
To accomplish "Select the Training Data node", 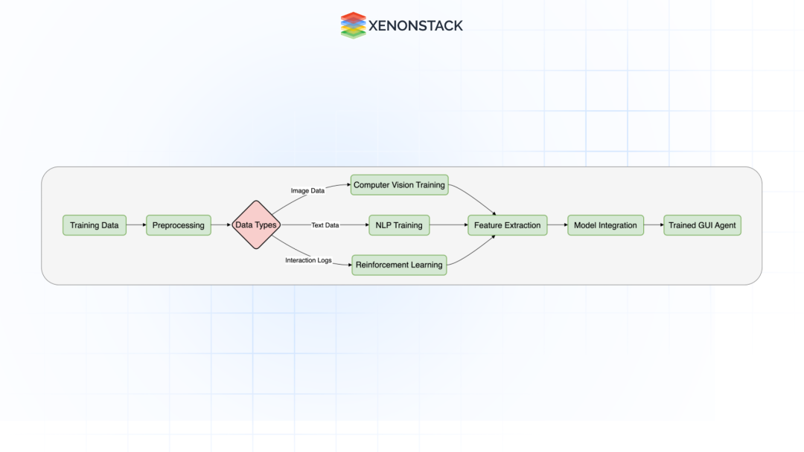I will pyautogui.click(x=95, y=225).
